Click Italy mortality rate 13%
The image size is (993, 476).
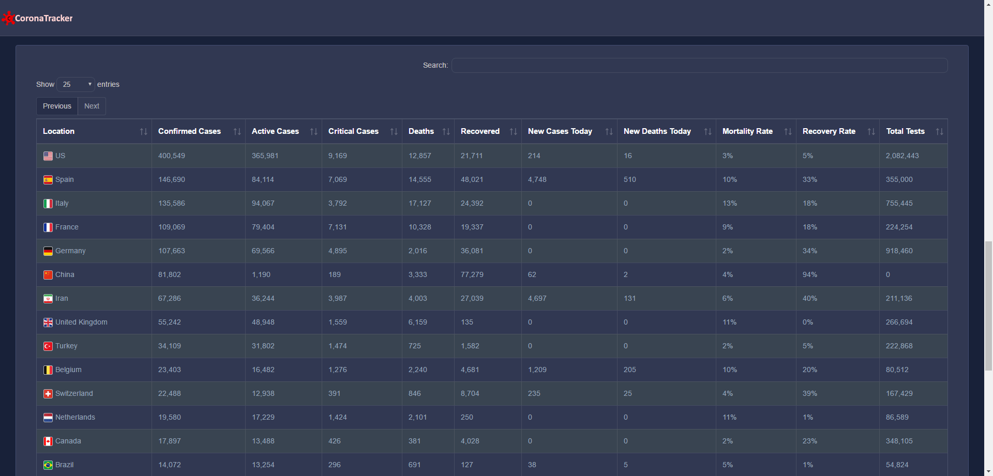[x=730, y=203]
